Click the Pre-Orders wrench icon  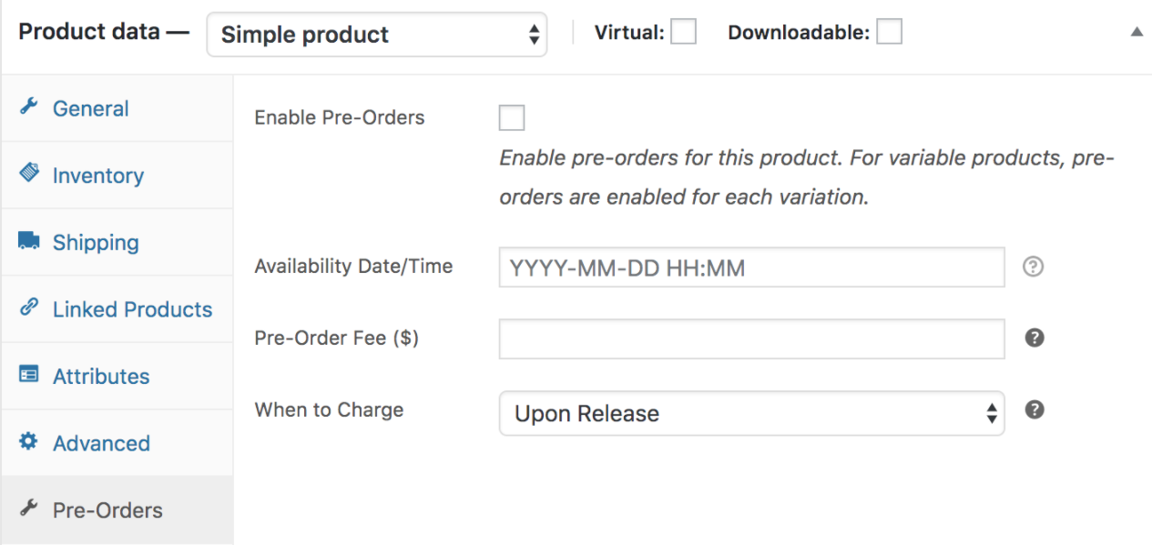pos(29,509)
